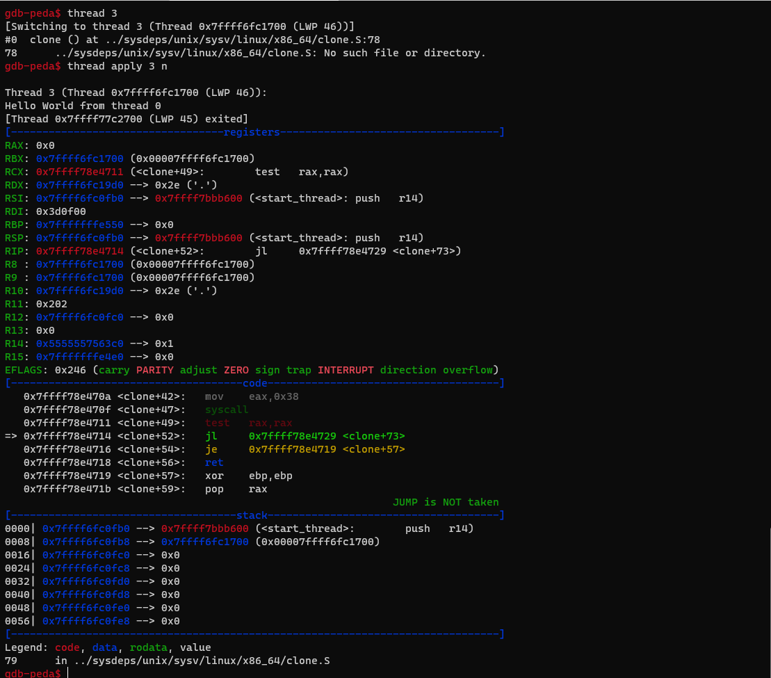The width and height of the screenshot is (771, 678).
Task: Click the current instruction arrow '=>'
Action: [11, 437]
